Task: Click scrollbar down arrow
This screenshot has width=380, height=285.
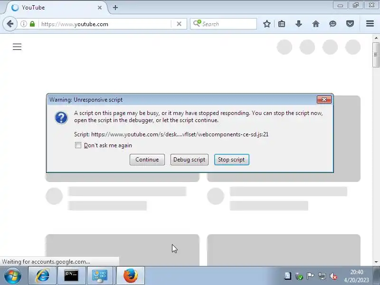Action: (376, 262)
